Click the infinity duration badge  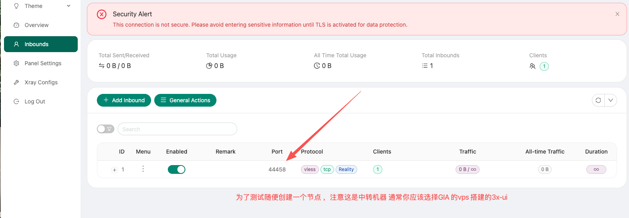pyautogui.click(x=596, y=169)
